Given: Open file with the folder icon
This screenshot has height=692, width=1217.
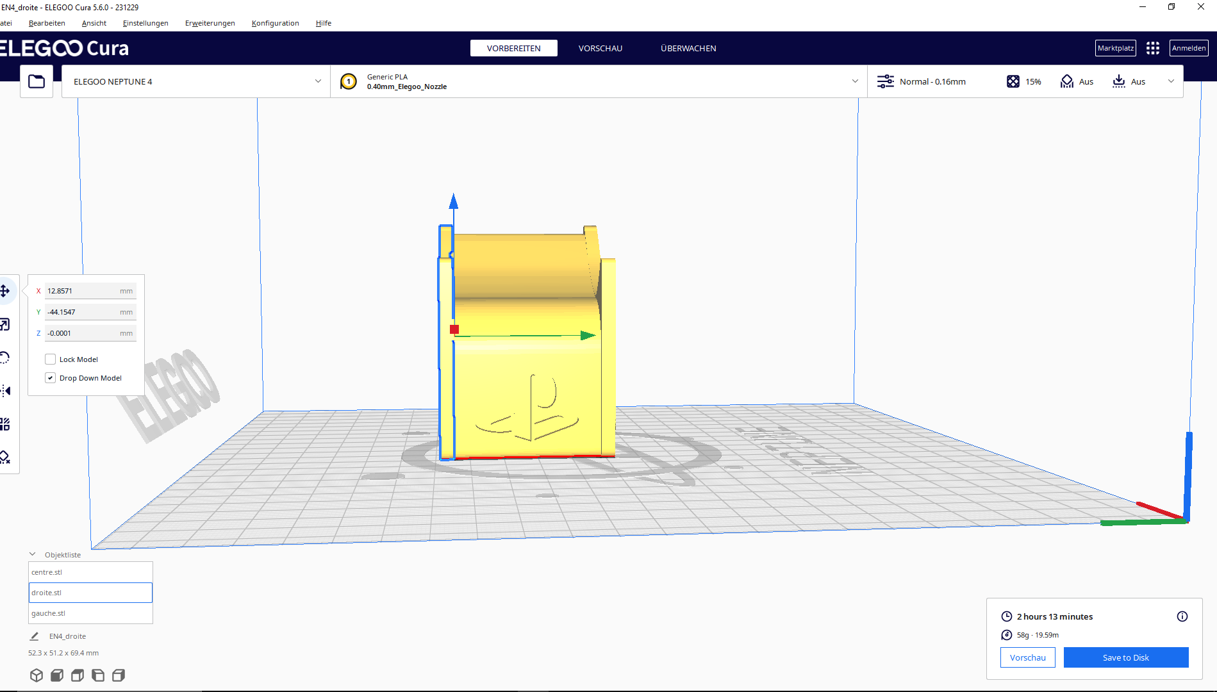Looking at the screenshot, I should coord(37,81).
